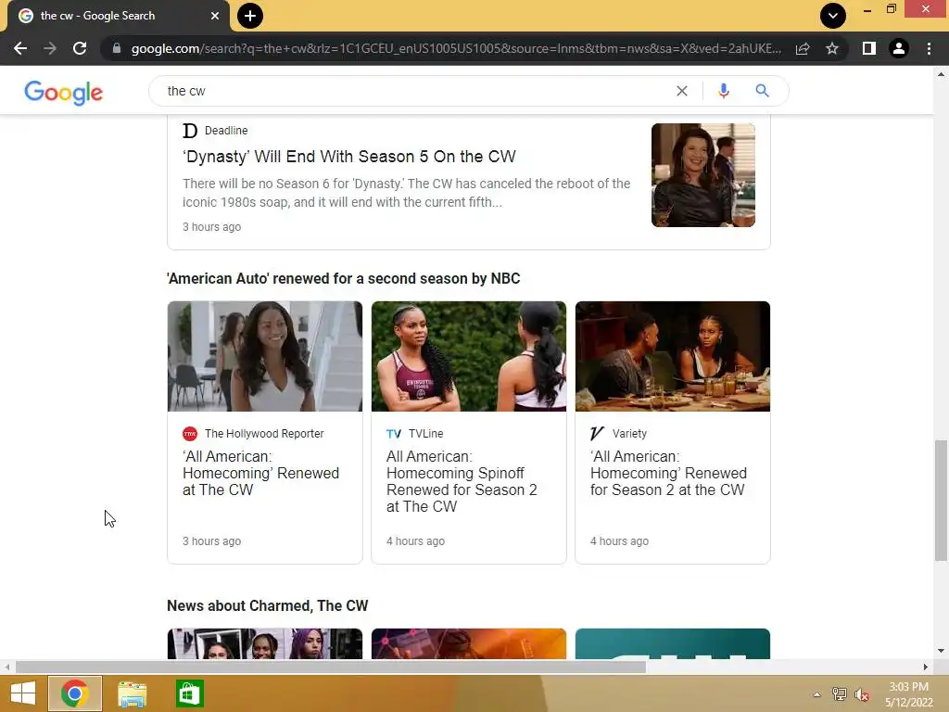
Task: Click the network tray icon
Action: click(840, 694)
